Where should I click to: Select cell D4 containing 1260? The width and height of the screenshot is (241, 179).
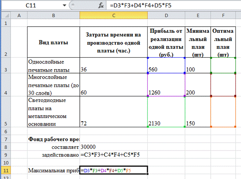[167, 84]
